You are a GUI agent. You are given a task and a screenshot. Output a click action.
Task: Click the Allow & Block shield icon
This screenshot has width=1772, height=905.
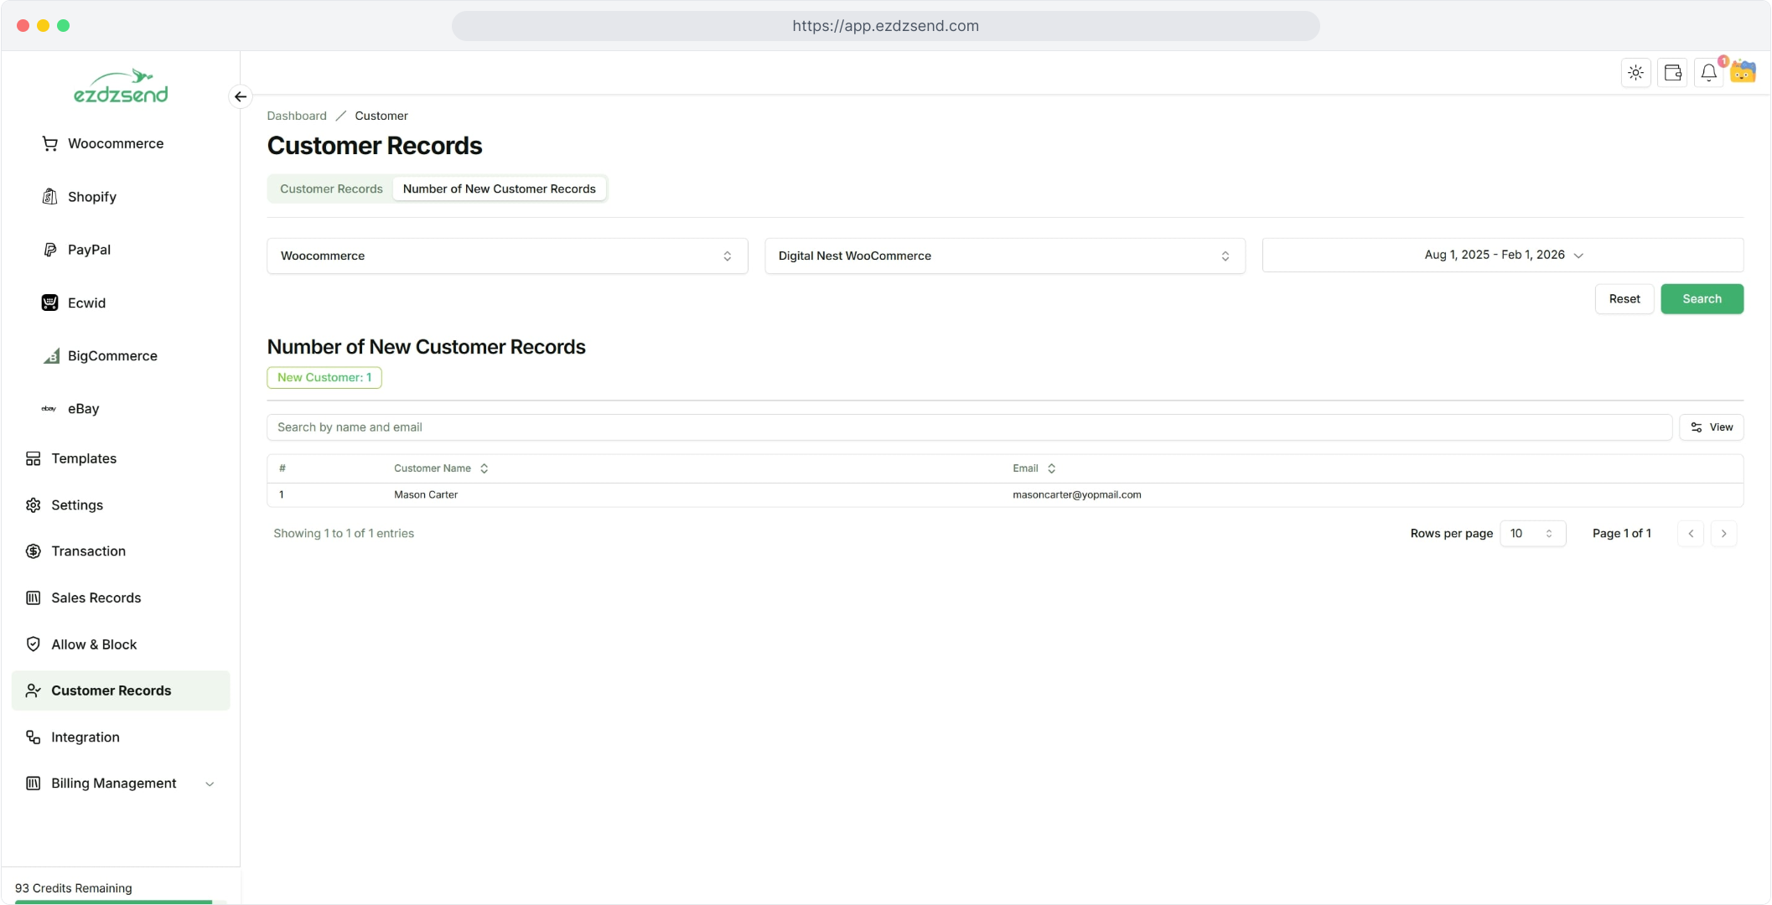coord(34,644)
